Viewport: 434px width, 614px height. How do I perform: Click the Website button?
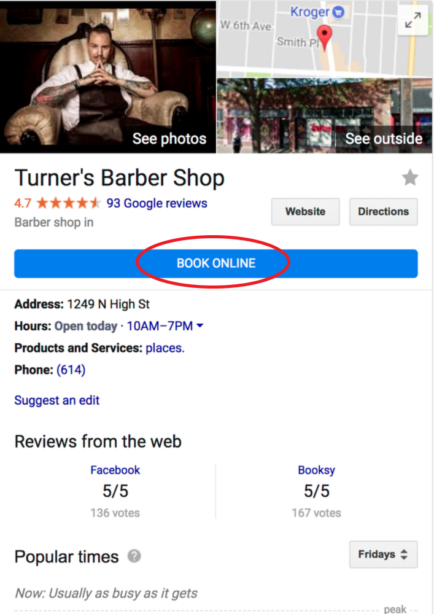(305, 211)
